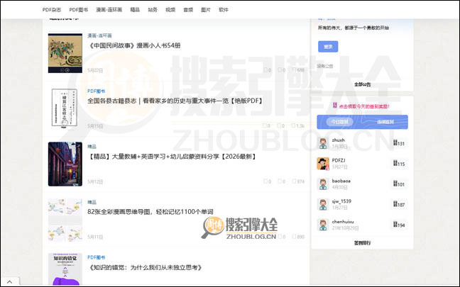Click like count icon on 古籍县志 post
The height and width of the screenshot is (287, 460).
pos(280,125)
